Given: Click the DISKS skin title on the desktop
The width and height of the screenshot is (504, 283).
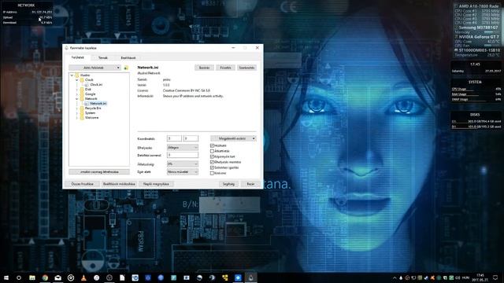Looking at the screenshot, I should 475,115.
